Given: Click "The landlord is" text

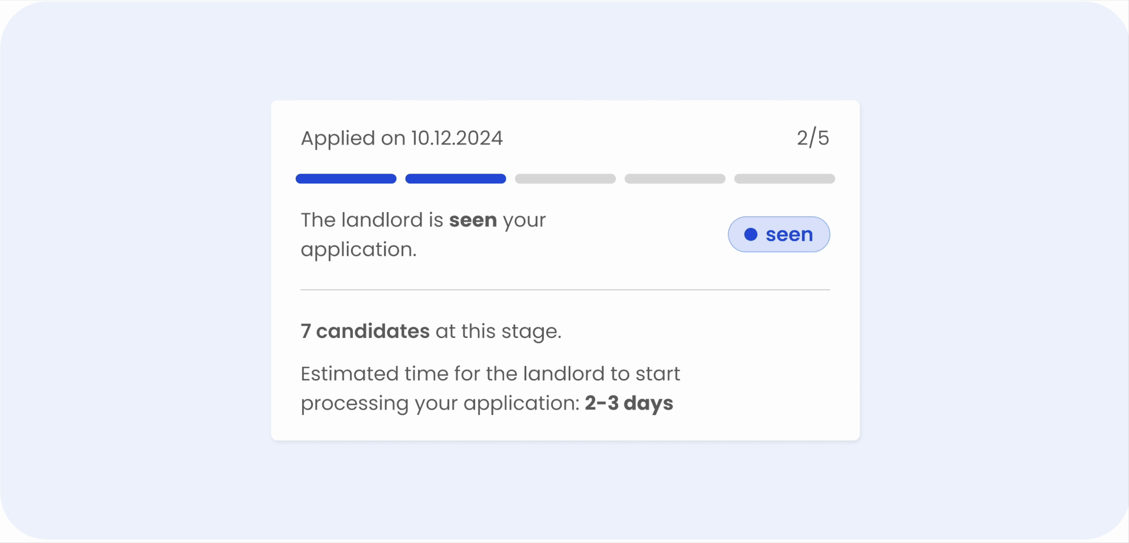Looking at the screenshot, I should (372, 220).
